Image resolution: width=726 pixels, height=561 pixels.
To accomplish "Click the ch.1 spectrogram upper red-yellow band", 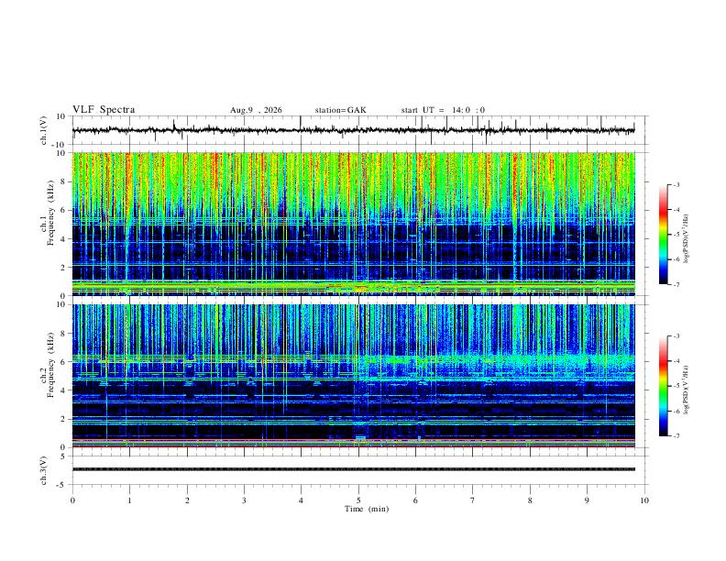I will (353, 178).
